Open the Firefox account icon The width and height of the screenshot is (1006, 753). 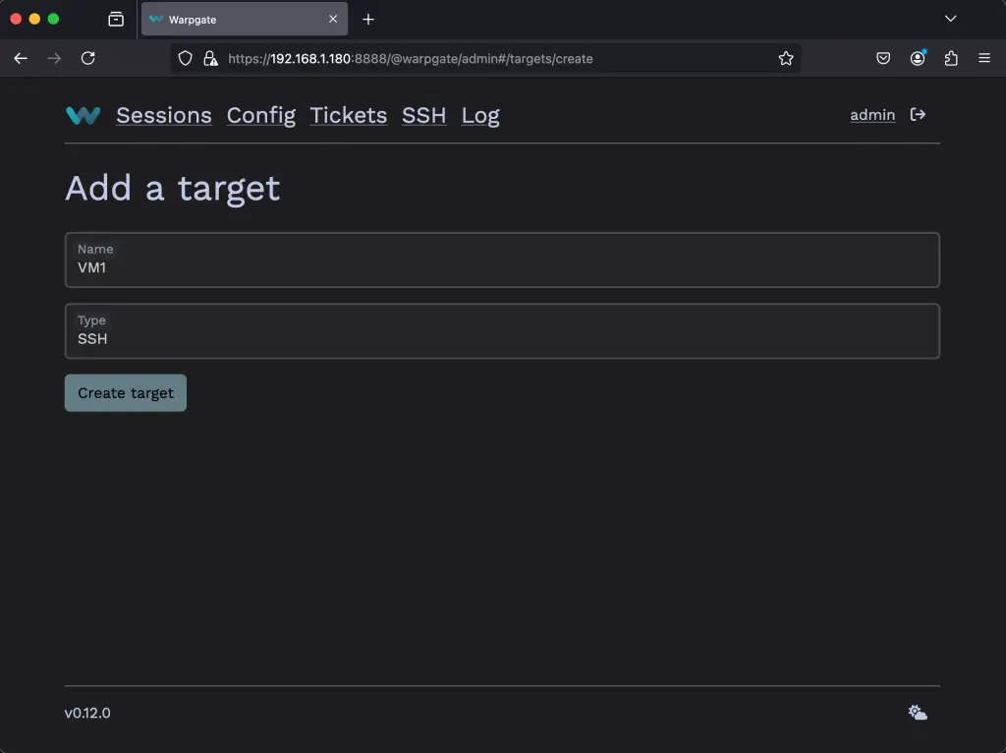click(x=918, y=58)
